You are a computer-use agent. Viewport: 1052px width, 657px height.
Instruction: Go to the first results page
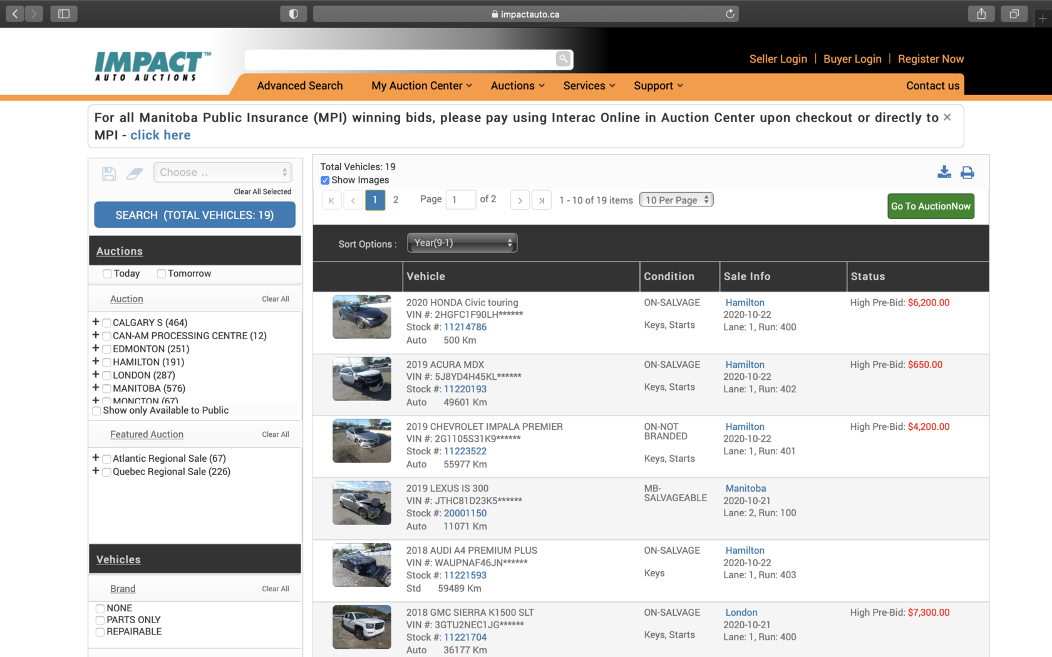point(332,200)
